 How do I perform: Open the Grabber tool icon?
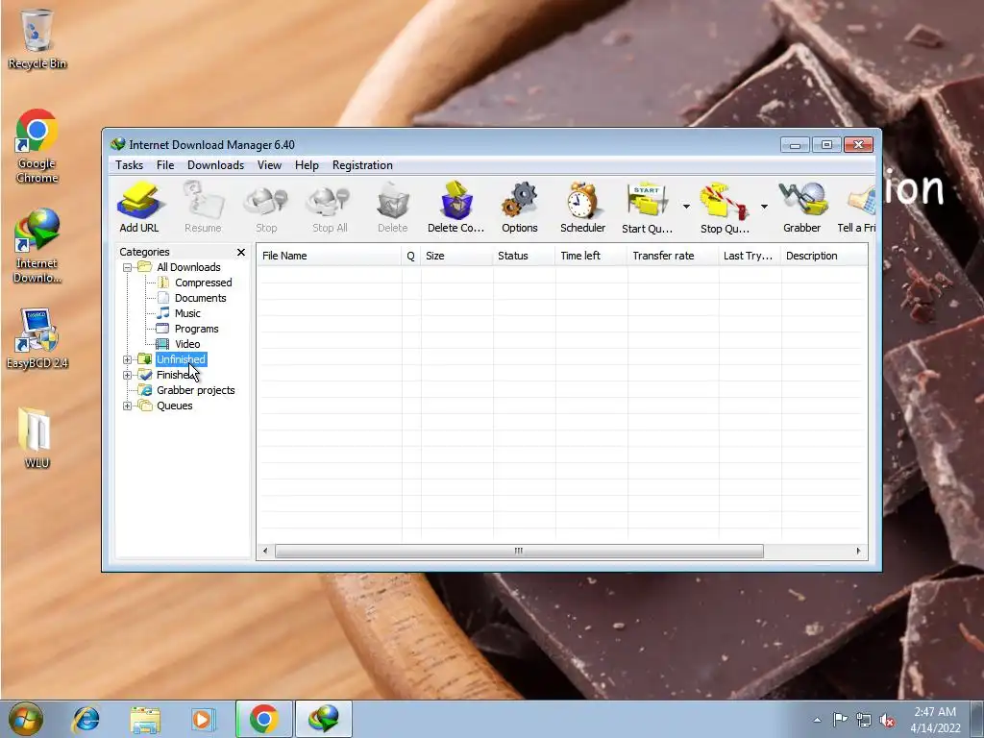pos(802,208)
